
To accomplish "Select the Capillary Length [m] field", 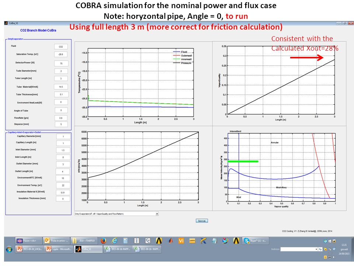I will [63, 143].
